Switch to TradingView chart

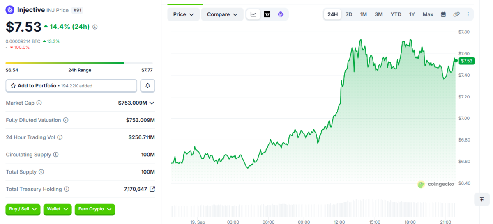[267, 14]
